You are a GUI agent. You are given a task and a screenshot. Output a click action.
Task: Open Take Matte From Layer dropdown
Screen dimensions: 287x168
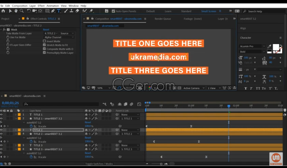51,33
